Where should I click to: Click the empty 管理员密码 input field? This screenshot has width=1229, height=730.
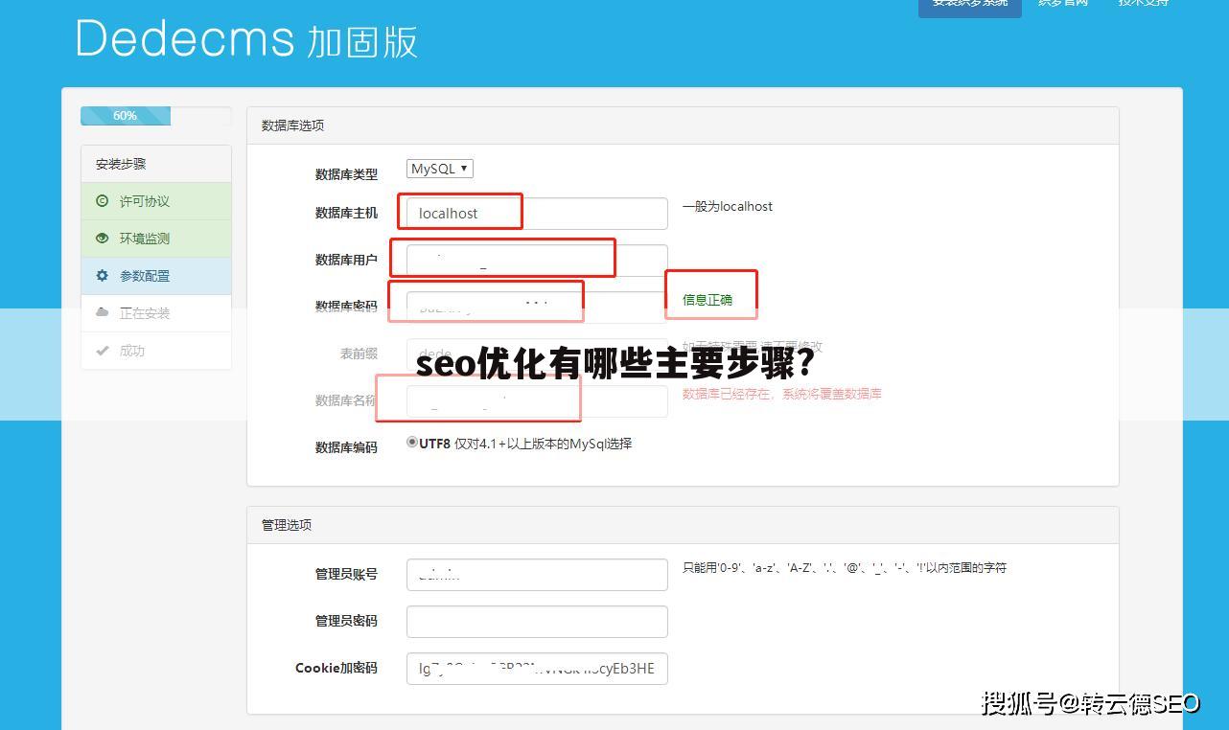pyautogui.click(x=537, y=621)
